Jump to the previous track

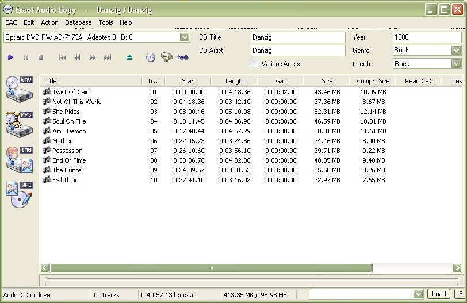point(63,57)
